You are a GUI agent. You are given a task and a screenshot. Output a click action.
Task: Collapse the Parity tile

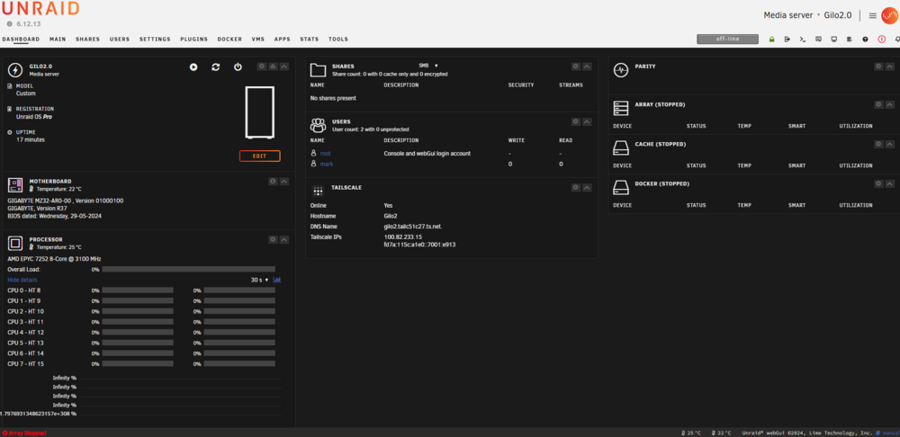(889, 67)
